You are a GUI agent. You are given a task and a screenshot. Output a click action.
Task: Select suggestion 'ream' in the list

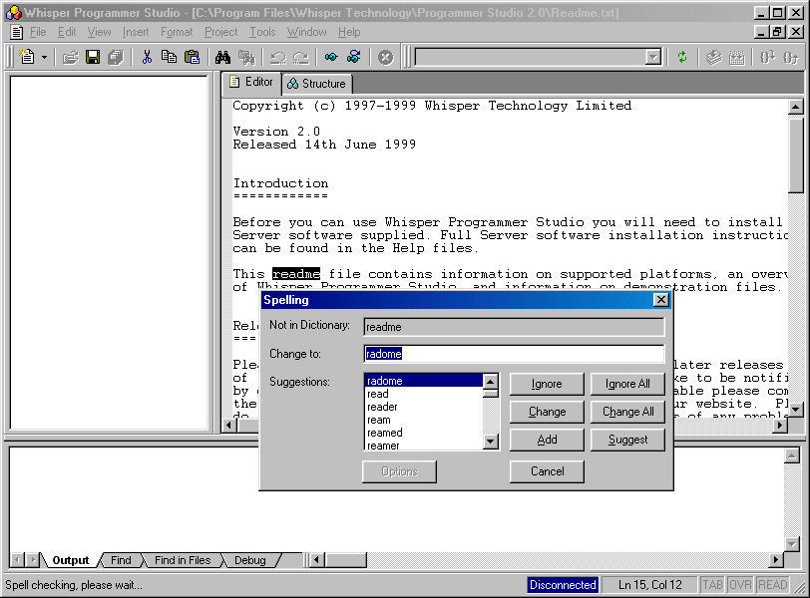click(424, 420)
